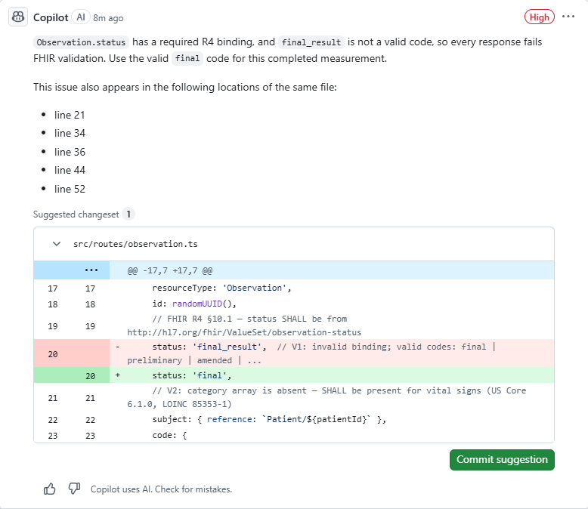Click the 'line 52' list item
The width and height of the screenshot is (588, 509).
coord(70,189)
